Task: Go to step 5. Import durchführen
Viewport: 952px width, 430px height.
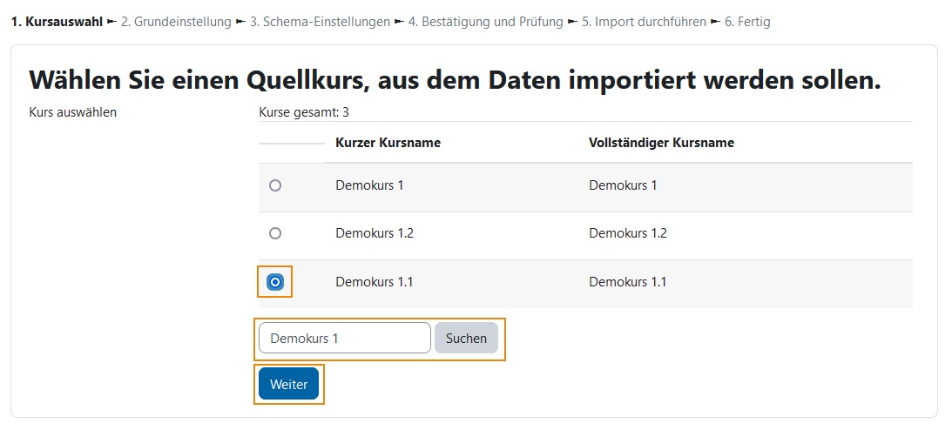Action: point(645,23)
